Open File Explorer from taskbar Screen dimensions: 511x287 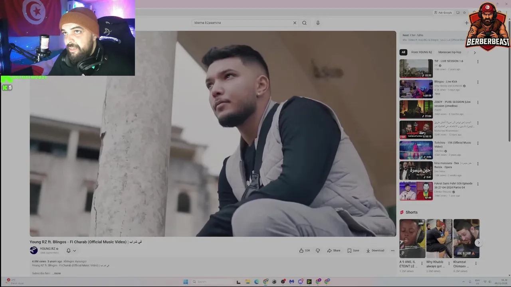247,281
